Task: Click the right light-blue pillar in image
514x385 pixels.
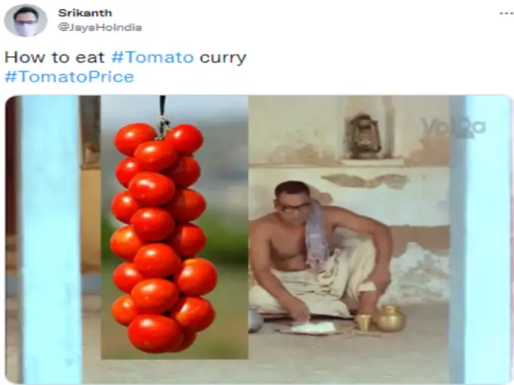Action: 480,239
